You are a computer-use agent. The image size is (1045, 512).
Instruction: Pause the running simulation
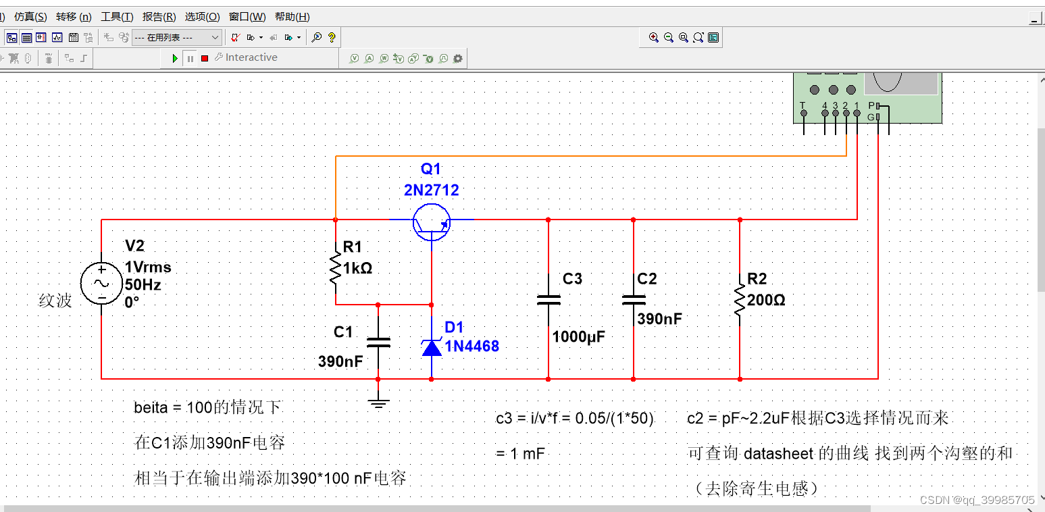click(191, 58)
